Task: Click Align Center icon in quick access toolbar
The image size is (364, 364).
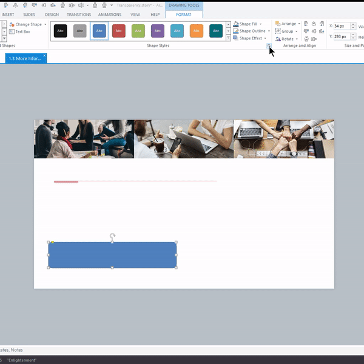Action: coord(15,5)
